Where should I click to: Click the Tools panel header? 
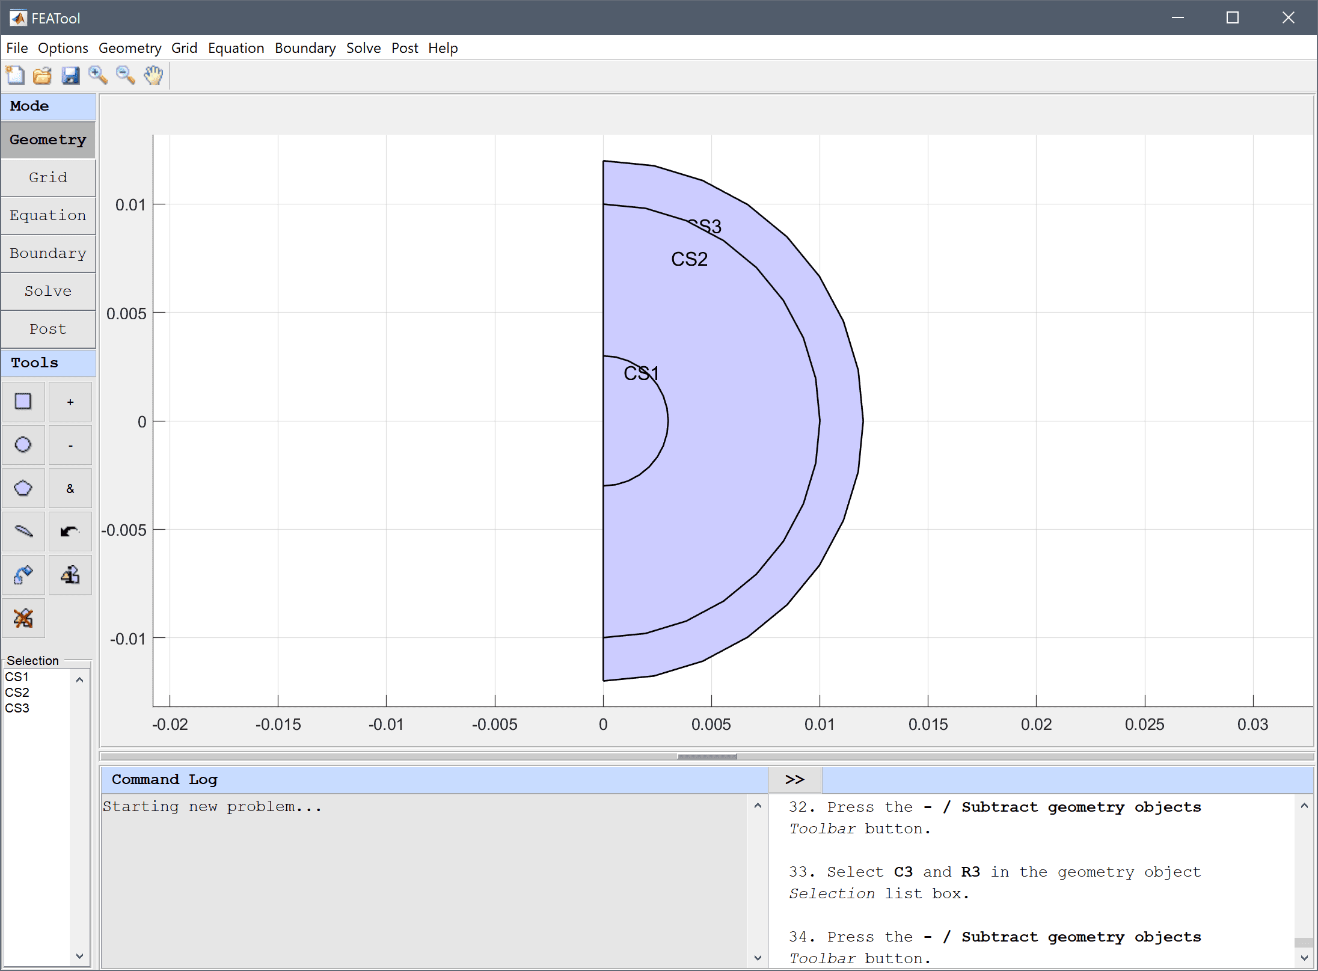48,363
